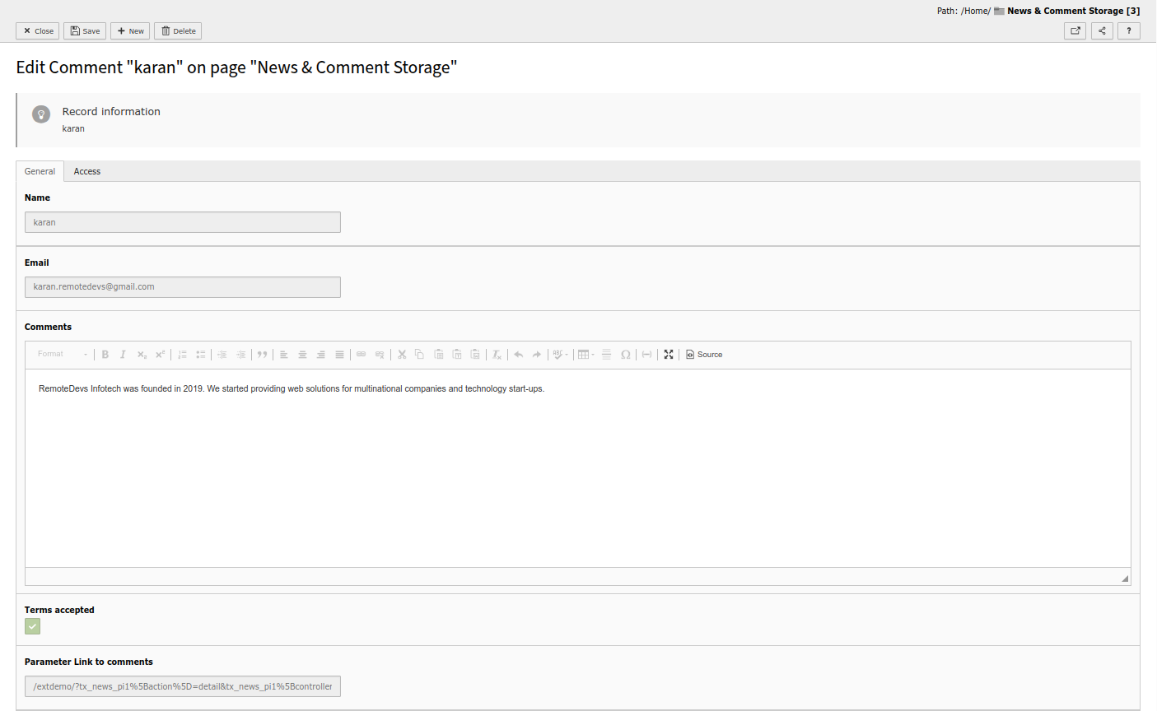Apply superscript to selected text
Screen dimensions: 1157x711
click(x=159, y=354)
